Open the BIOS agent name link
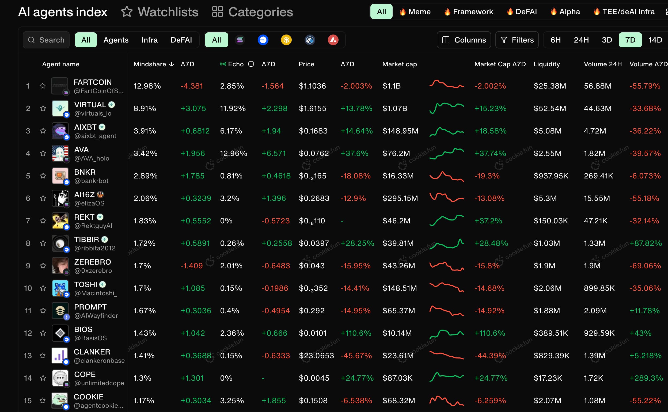The height and width of the screenshot is (412, 668). pyautogui.click(x=83, y=329)
